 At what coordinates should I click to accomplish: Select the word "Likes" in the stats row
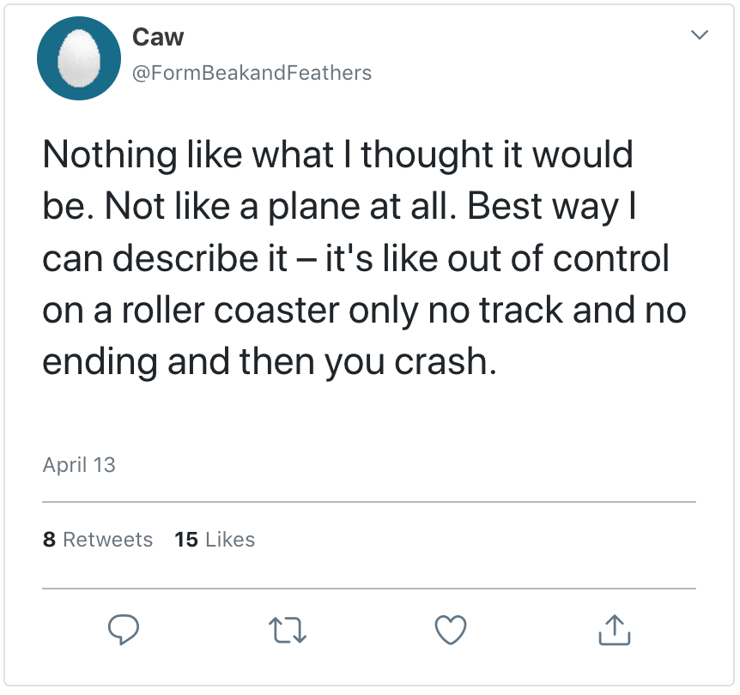230,540
